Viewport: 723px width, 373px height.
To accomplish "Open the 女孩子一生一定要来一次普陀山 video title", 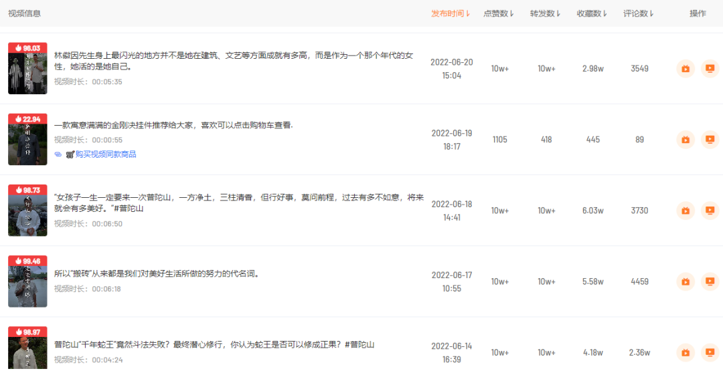I will pos(239,203).
